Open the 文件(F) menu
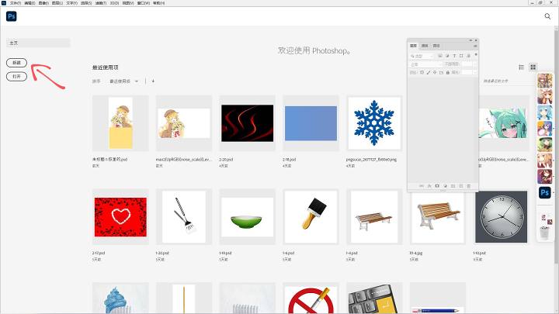The image size is (559, 314). click(x=16, y=3)
